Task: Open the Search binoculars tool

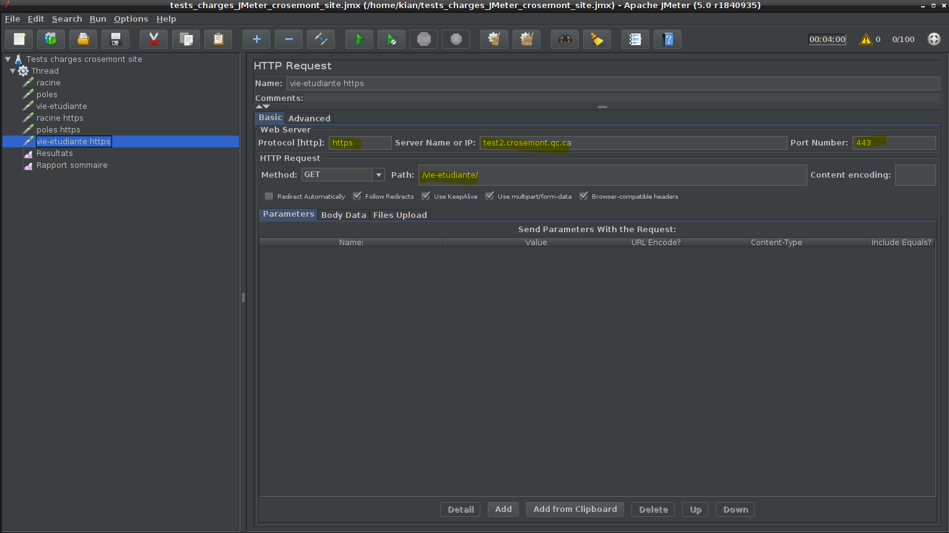Action: [x=565, y=40]
